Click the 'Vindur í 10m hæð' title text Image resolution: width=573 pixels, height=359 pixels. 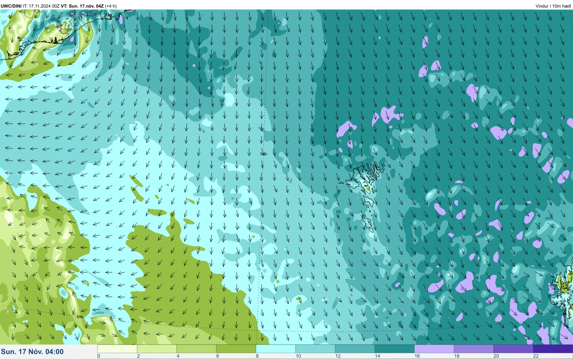(x=553, y=6)
